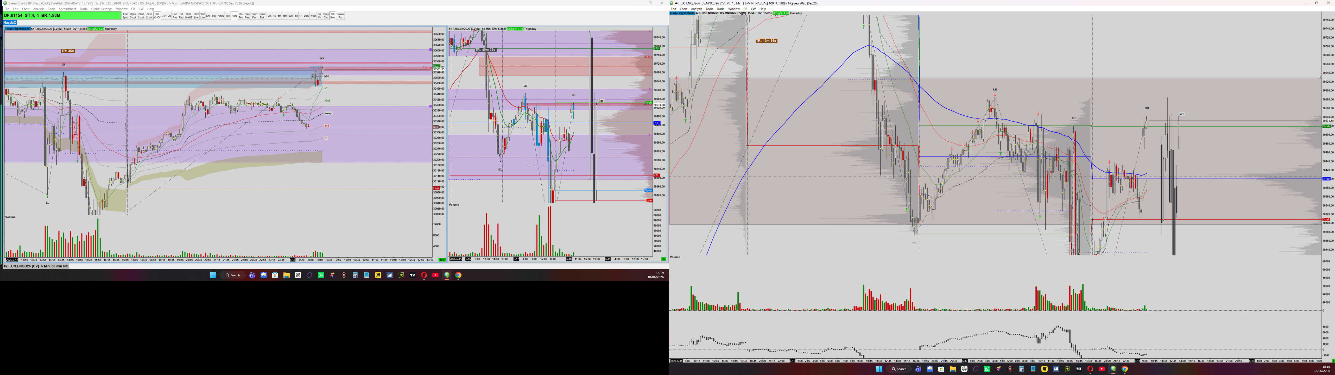Screen dimensions: 1335x375
Task: Click the DrwVol Pro toolbar button
Action: pos(340,16)
